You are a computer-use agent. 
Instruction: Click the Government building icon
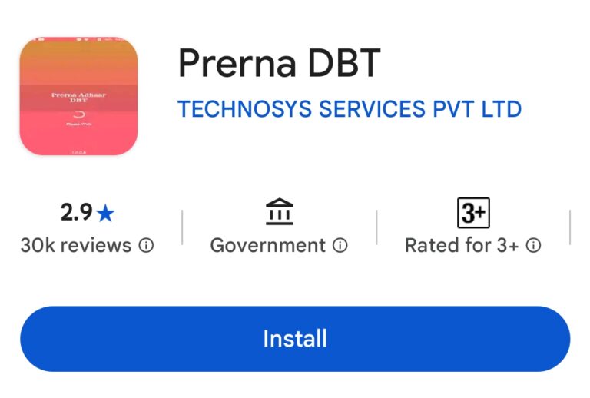280,212
